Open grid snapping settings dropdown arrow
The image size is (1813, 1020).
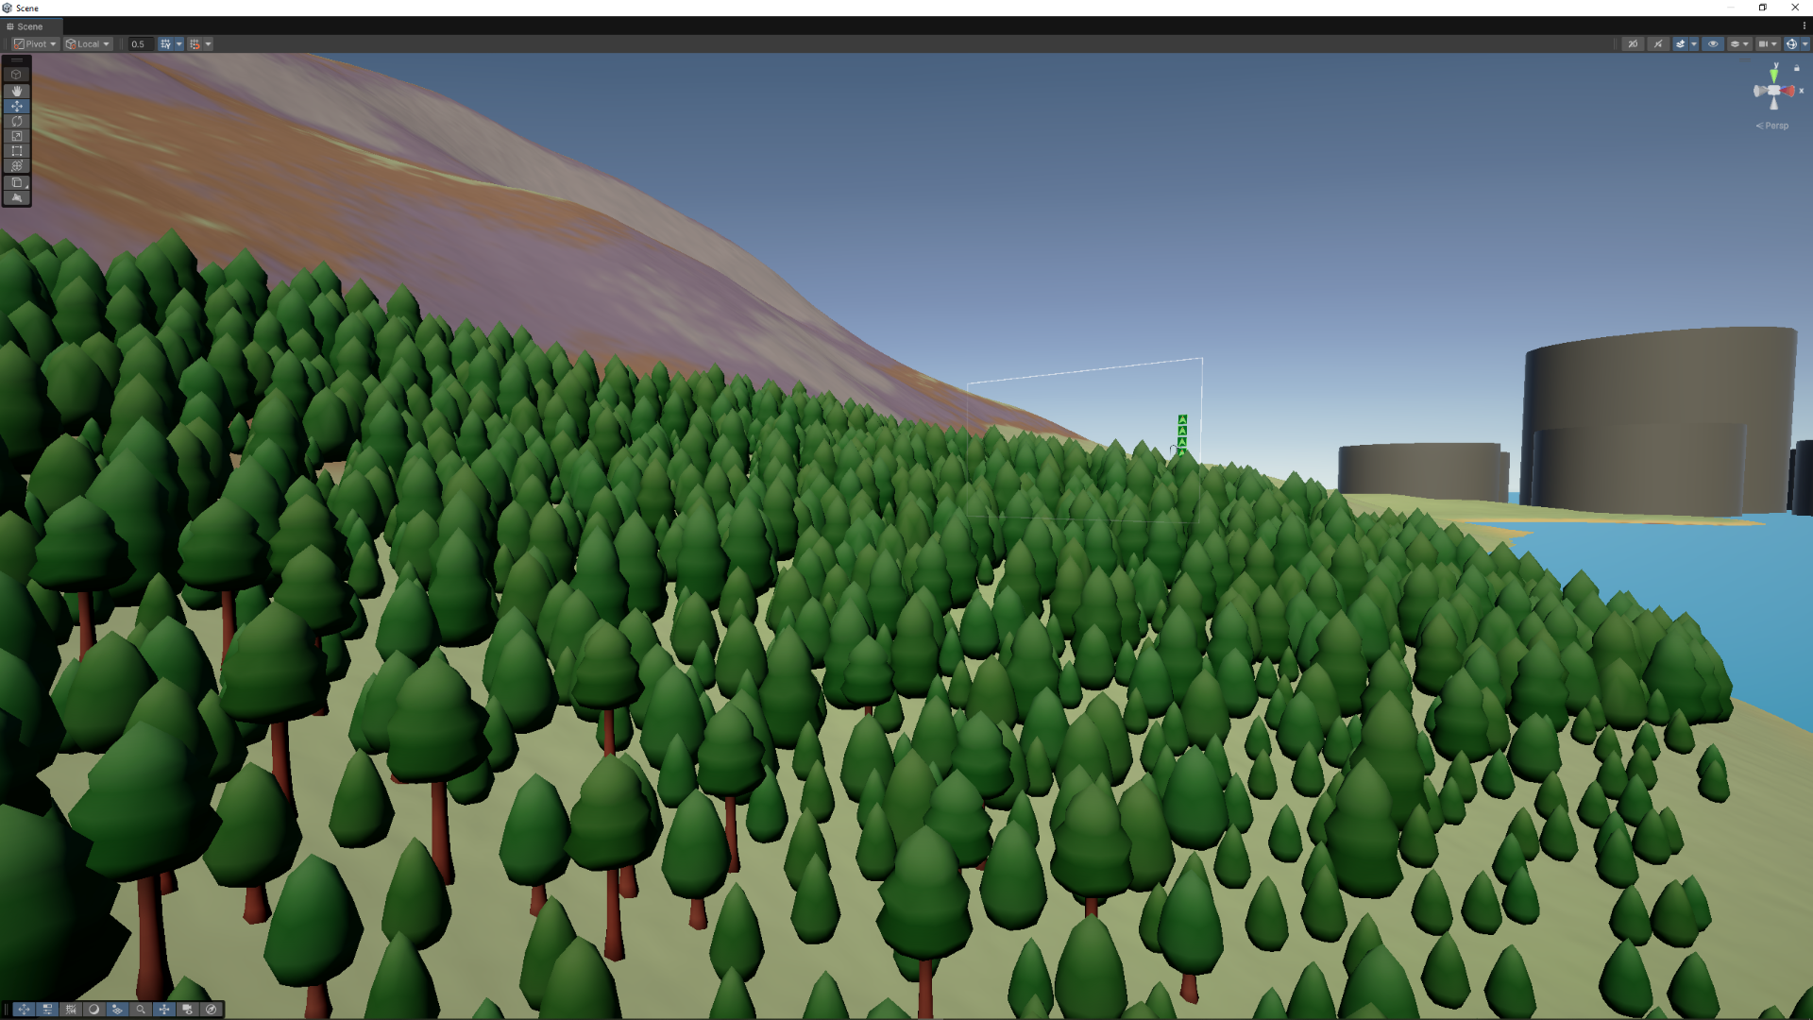179,44
